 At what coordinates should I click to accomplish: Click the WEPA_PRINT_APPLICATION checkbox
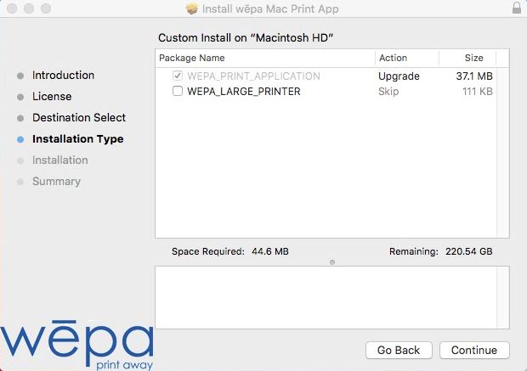178,76
